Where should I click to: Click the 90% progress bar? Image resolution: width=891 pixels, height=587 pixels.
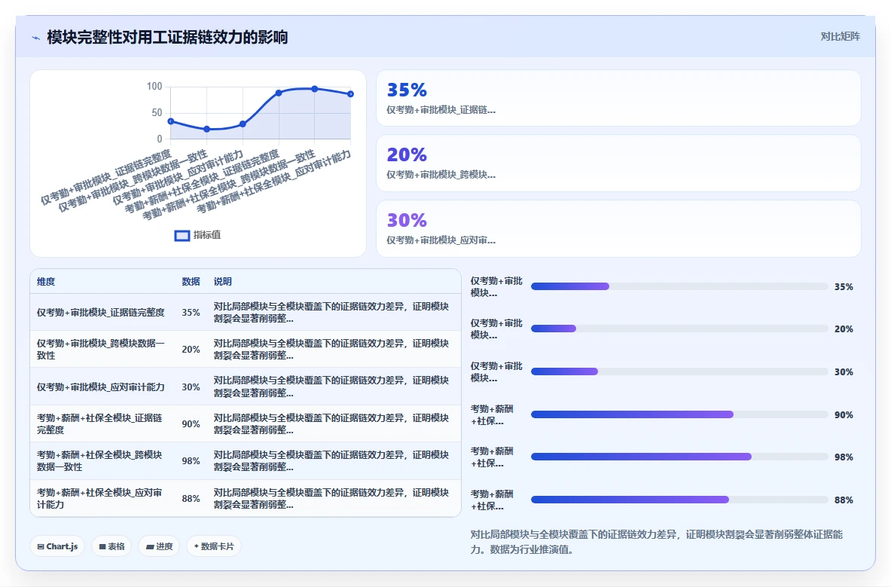[x=679, y=415]
